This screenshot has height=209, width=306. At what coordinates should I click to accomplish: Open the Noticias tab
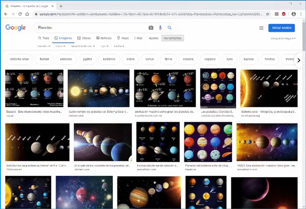104,38
